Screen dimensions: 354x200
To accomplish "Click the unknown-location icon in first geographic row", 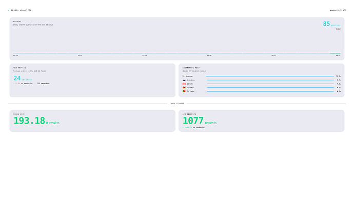I will coord(184,76).
